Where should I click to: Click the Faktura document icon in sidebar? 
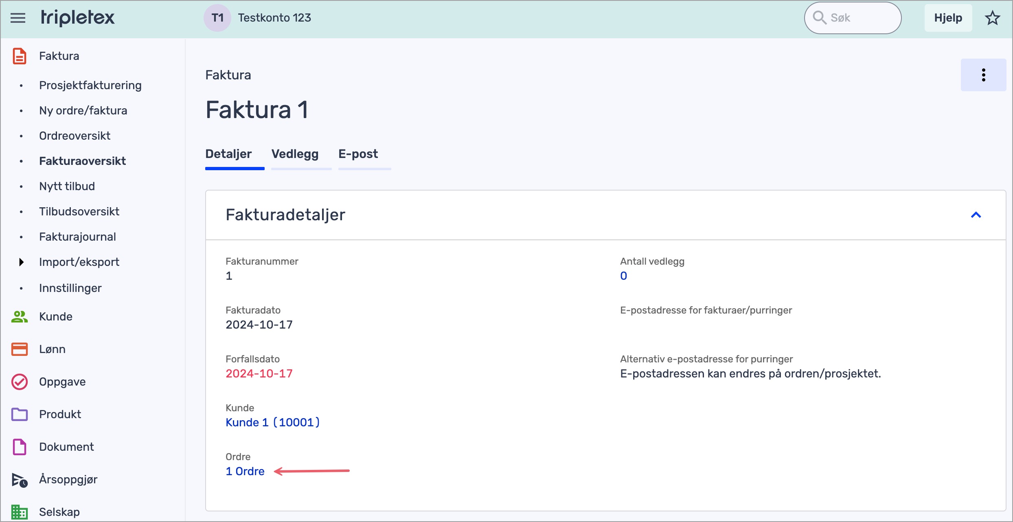coord(19,56)
